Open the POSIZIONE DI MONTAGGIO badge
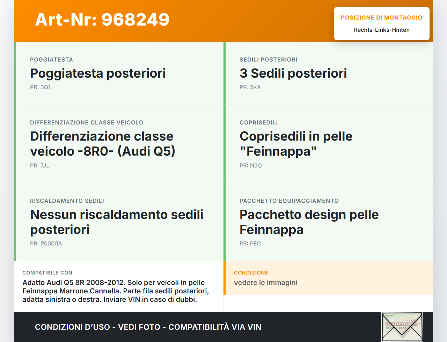 [381, 17]
